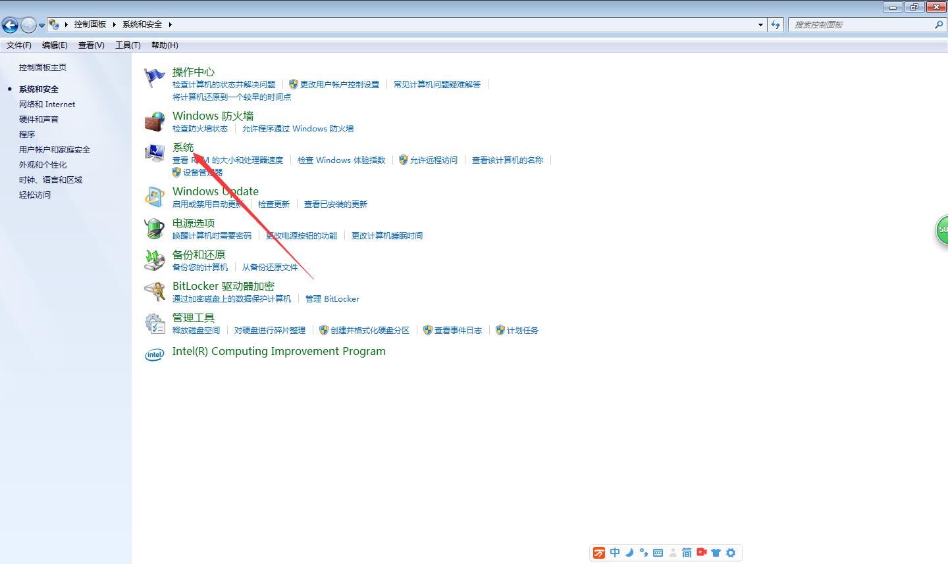Image resolution: width=948 pixels, height=564 pixels.
Task: Open the 文件(F) menu
Action: coord(19,45)
